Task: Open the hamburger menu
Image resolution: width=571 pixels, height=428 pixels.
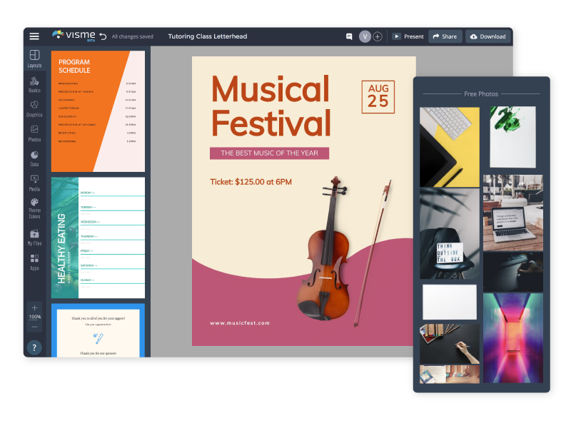Action: [x=34, y=36]
